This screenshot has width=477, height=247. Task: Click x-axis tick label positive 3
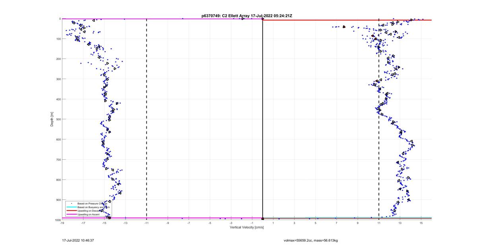click(295, 223)
